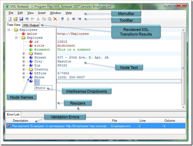Click the Undo arrow icon
Image resolution: width=193 pixels, height=146 pixels.
(x=27, y=19)
